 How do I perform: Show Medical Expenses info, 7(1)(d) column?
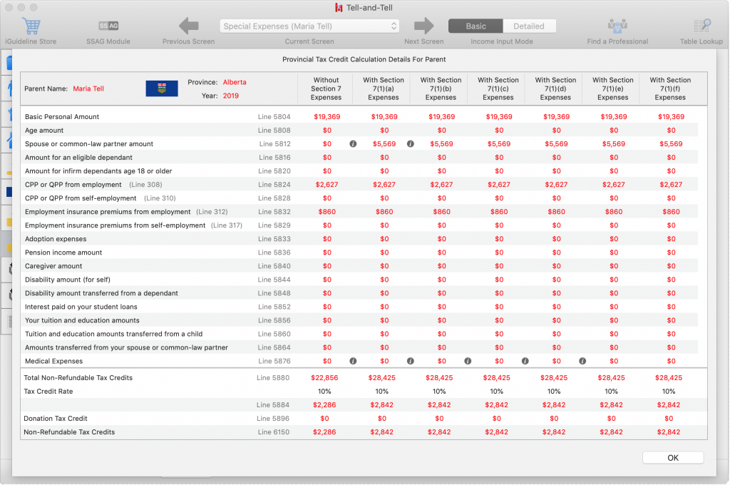[582, 361]
